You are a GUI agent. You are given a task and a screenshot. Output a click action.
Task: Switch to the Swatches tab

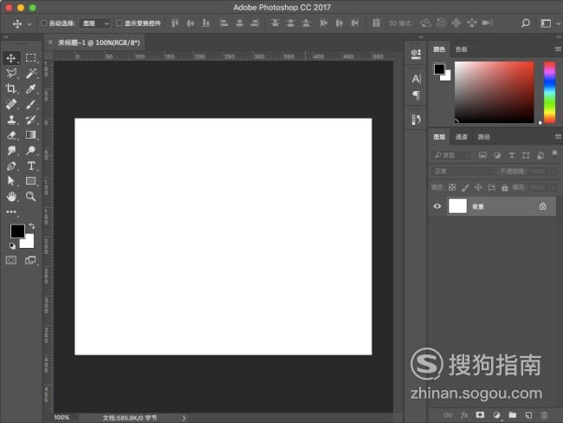click(x=462, y=49)
